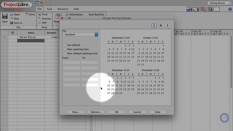This screenshot has width=233, height=131.
Task: Switch to the File ribbon tab
Action: [x=39, y=9]
